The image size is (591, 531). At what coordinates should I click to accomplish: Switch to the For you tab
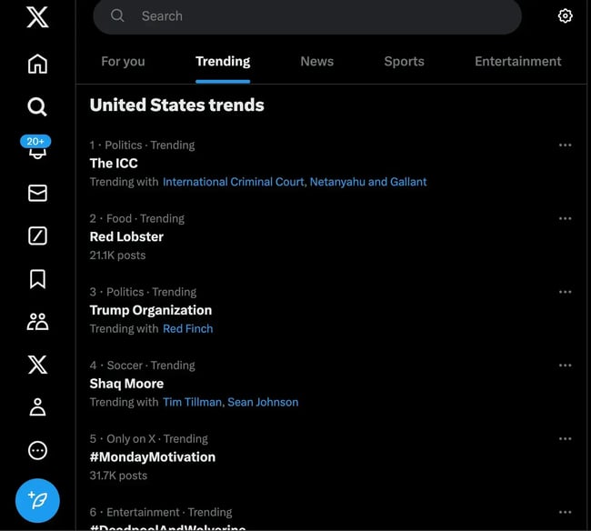(123, 62)
